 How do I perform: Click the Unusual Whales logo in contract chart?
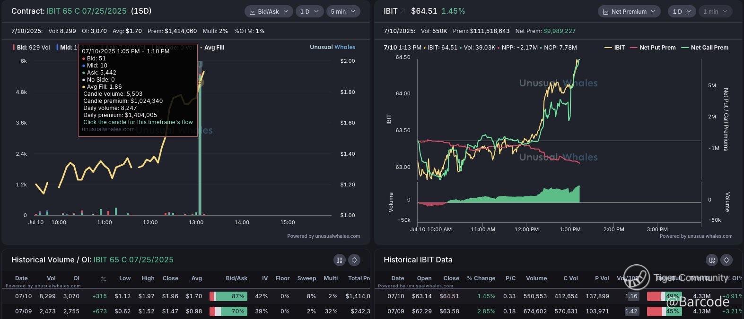pyautogui.click(x=332, y=47)
